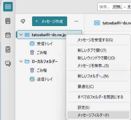Click the 検索... search field
The width and height of the screenshot is (131, 120).
click(x=114, y=7)
